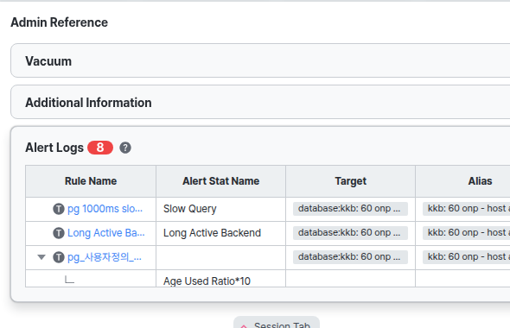Click the target tag in Long Active Backend row
The height and width of the screenshot is (328, 510).
(x=350, y=232)
